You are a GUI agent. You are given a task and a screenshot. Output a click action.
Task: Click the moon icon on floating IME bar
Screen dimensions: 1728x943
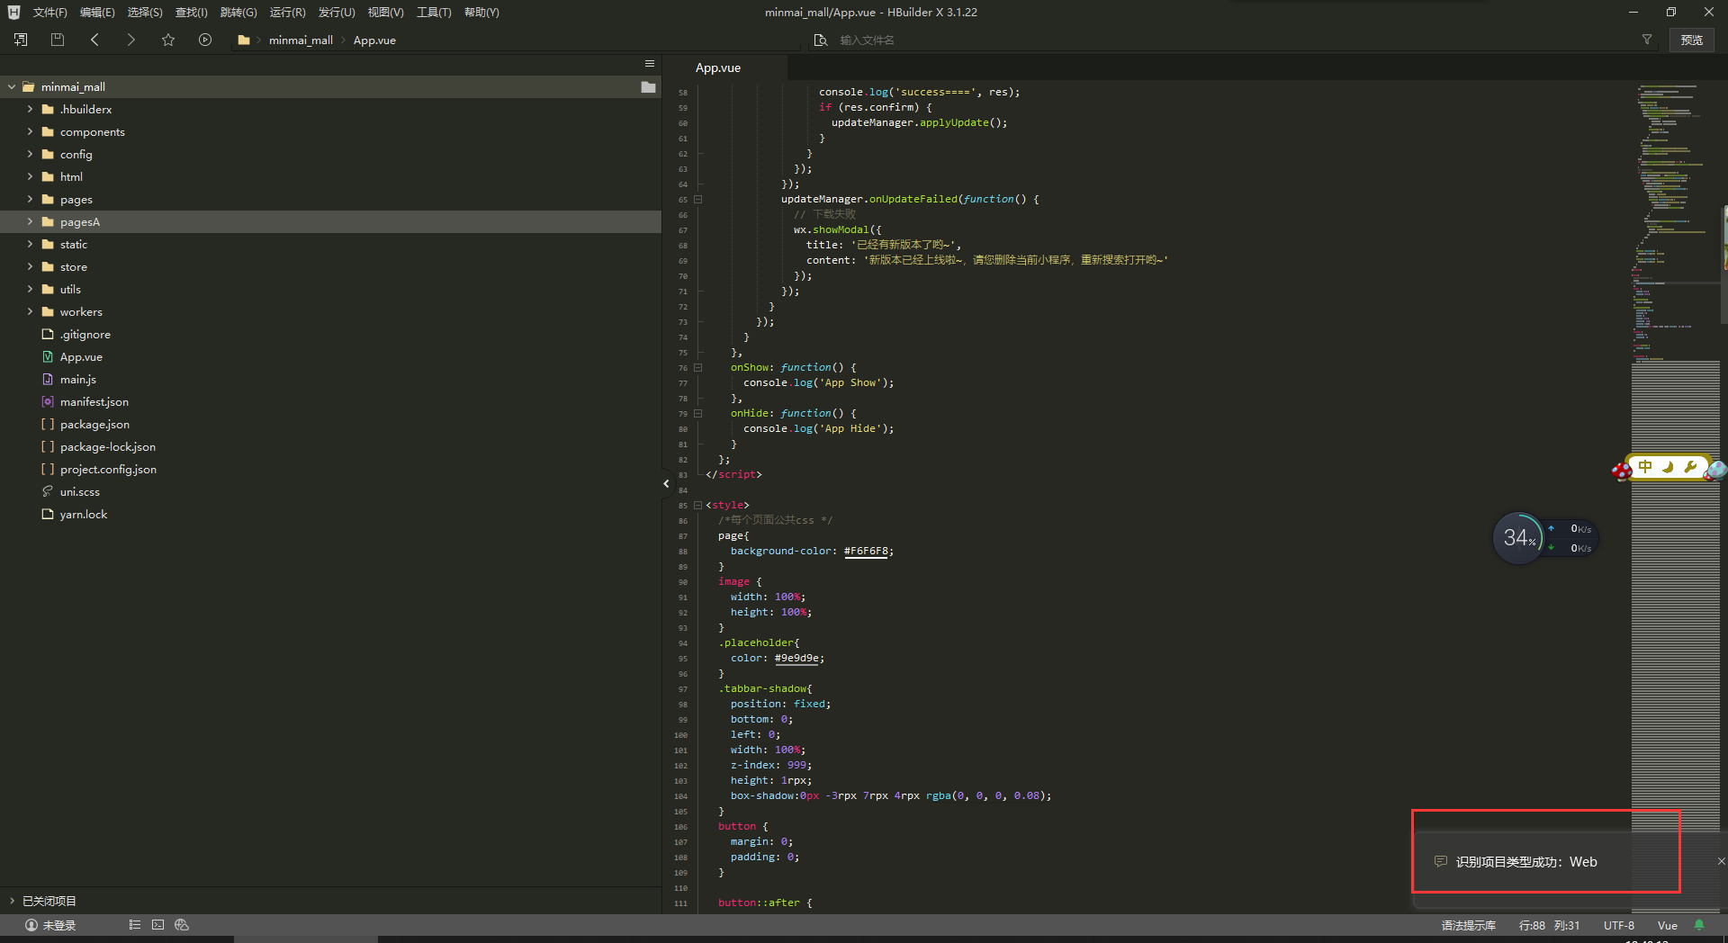(x=1668, y=467)
